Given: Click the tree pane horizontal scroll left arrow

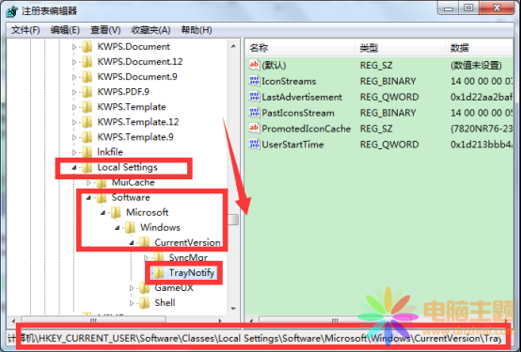Looking at the screenshot, I should pyautogui.click(x=13, y=321).
